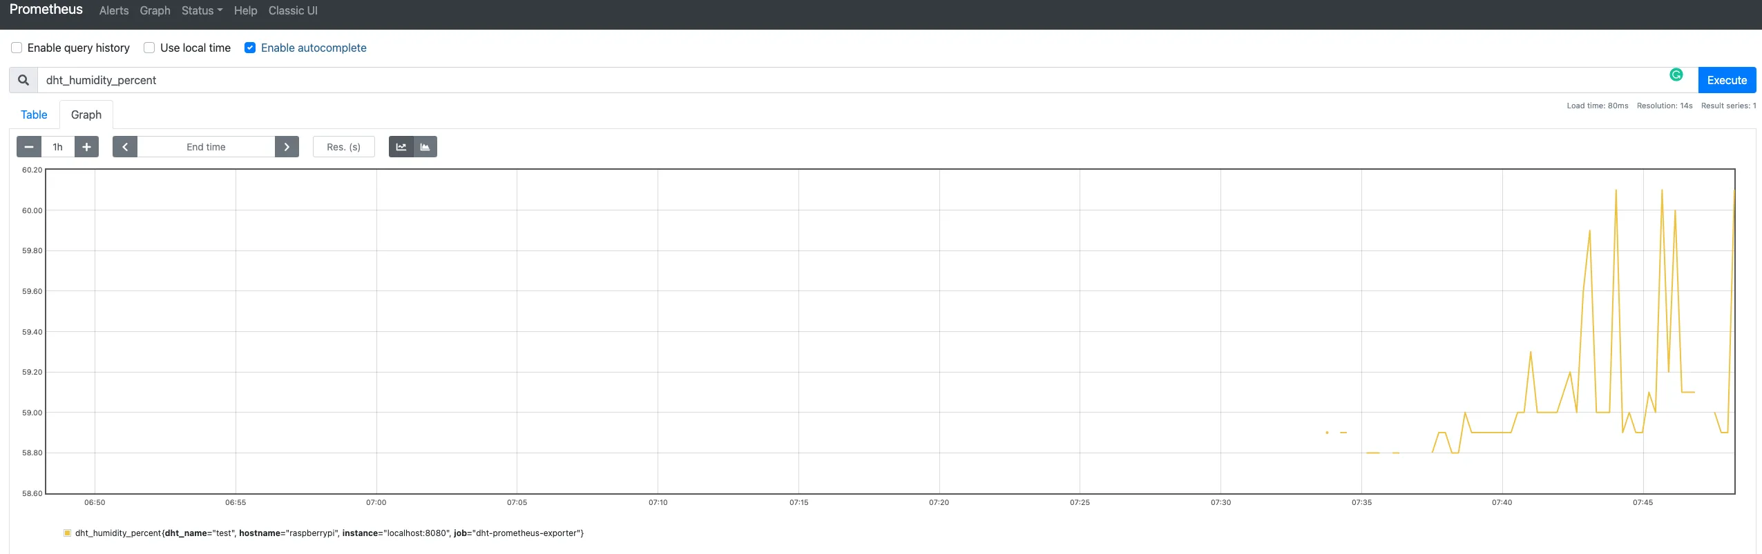Click the 1h range value field
This screenshot has height=554, width=1762.
tap(58, 147)
